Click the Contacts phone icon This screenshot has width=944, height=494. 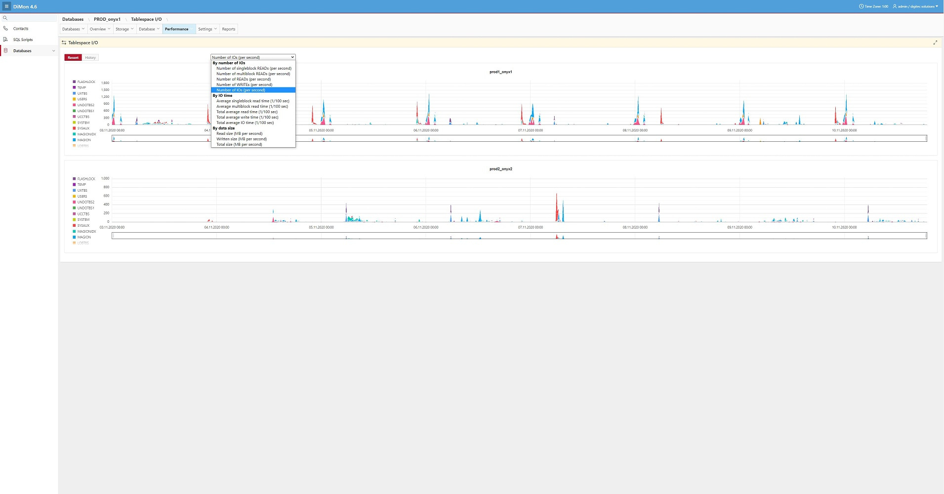[5, 29]
